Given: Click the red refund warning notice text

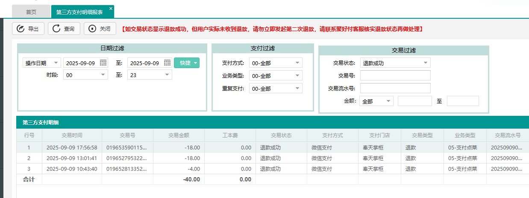Looking at the screenshot, I should [x=273, y=29].
